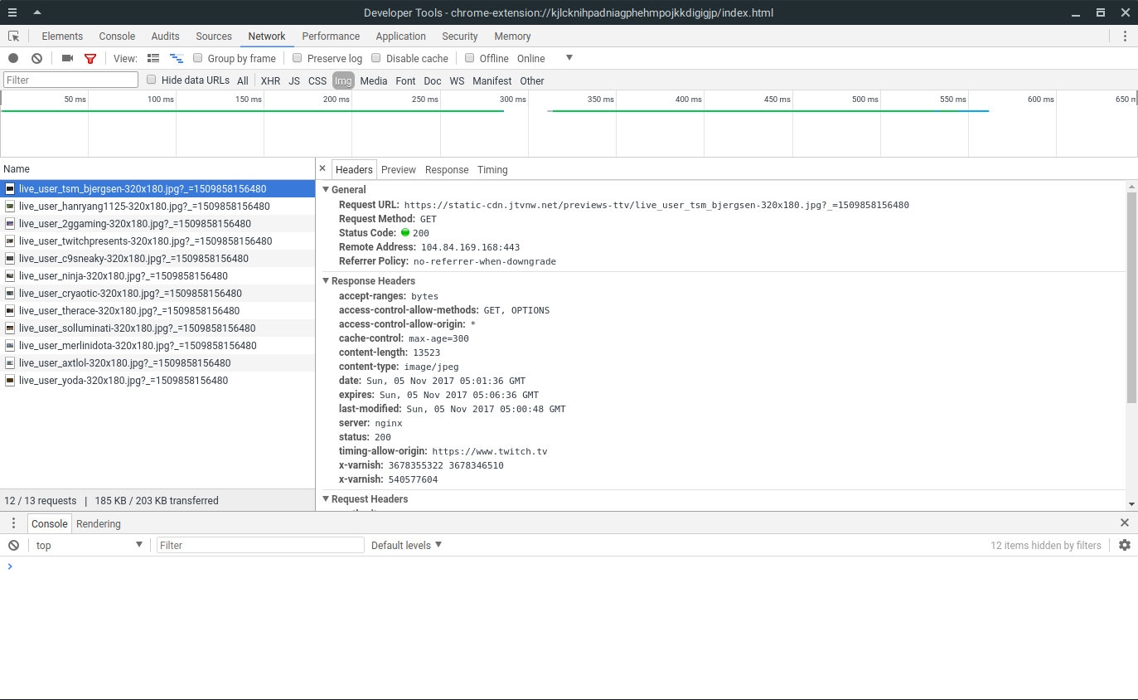This screenshot has width=1138, height=700.
Task: Check Disable cache
Action: [x=375, y=58]
